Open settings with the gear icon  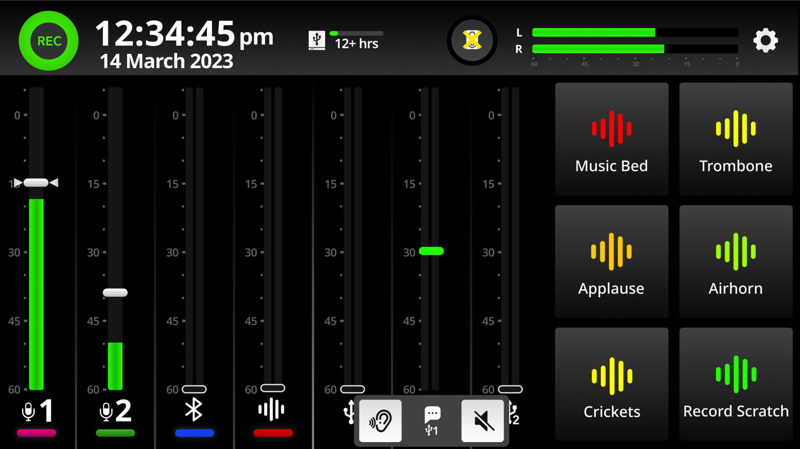765,40
